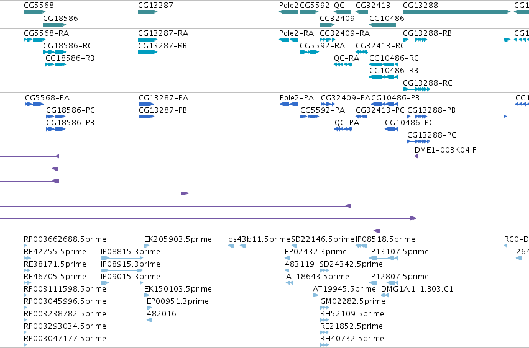529x348 pixels.
Task: Click the CG13287 gene label
Action: (x=155, y=6)
